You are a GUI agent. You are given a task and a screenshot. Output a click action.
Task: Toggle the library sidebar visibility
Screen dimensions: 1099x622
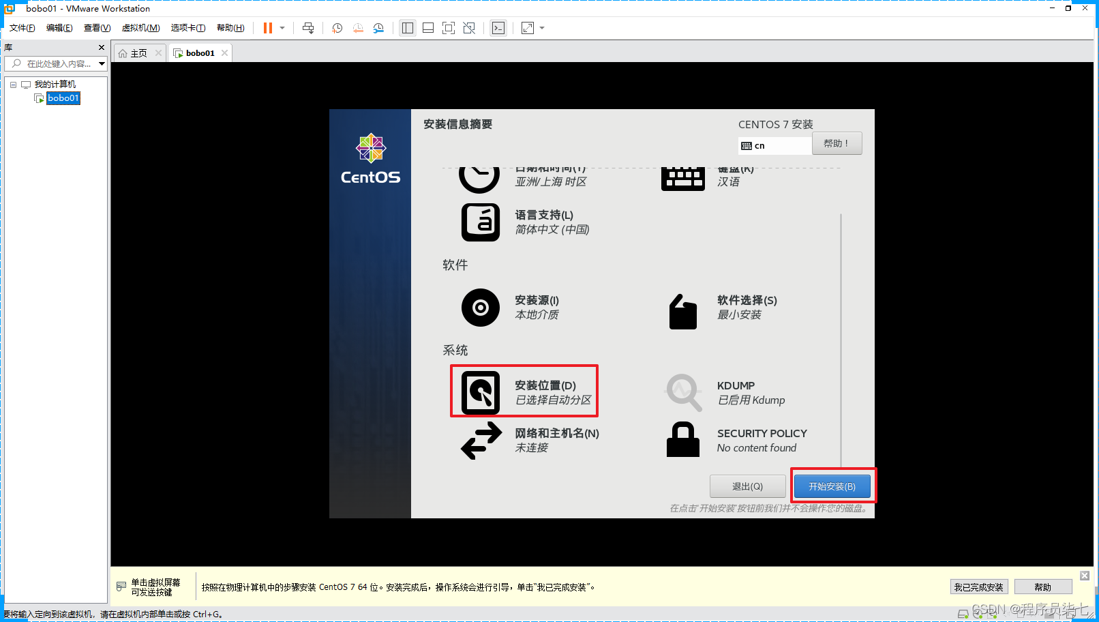click(x=407, y=28)
